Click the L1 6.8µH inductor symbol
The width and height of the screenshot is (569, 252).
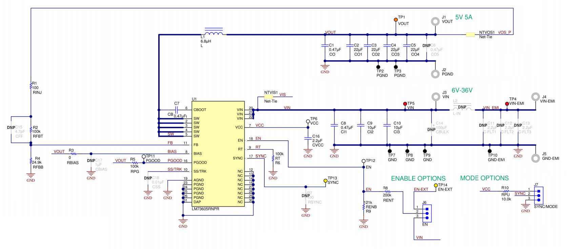pos(214,33)
